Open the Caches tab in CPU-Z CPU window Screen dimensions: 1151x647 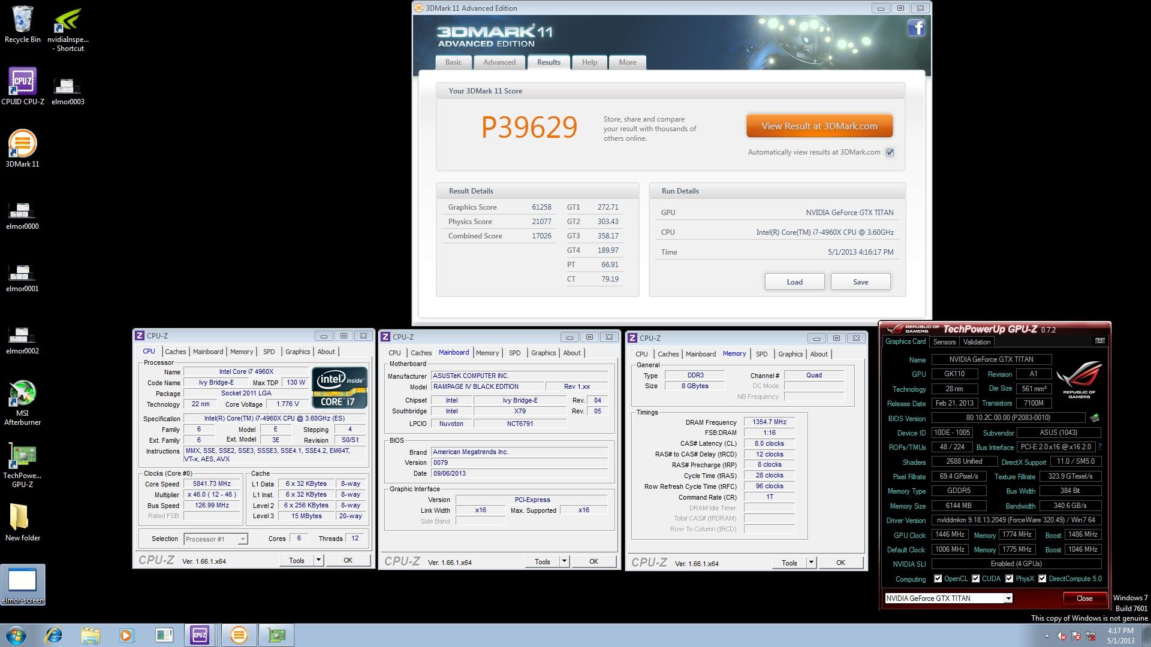tap(176, 352)
